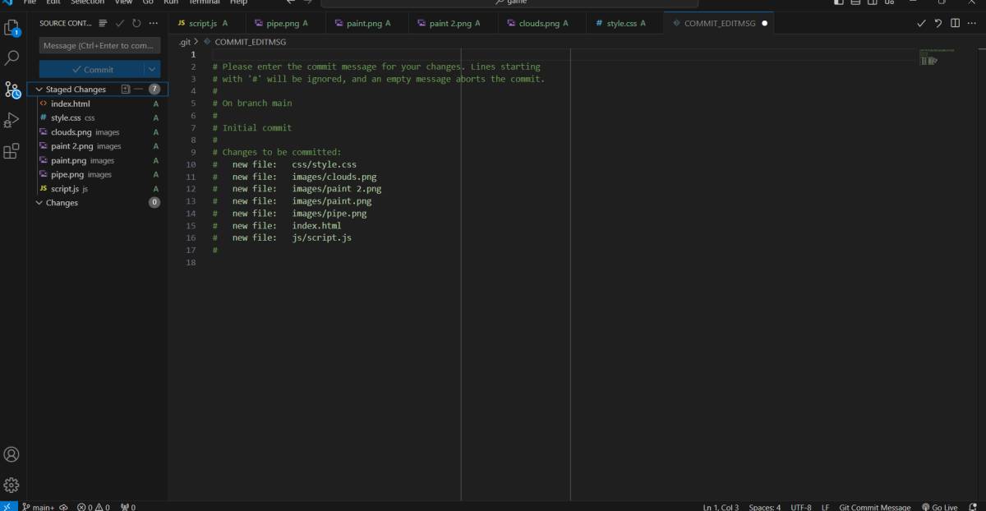Viewport: 986px width, 511px height.
Task: Start Go Live server from status bar
Action: pos(939,507)
